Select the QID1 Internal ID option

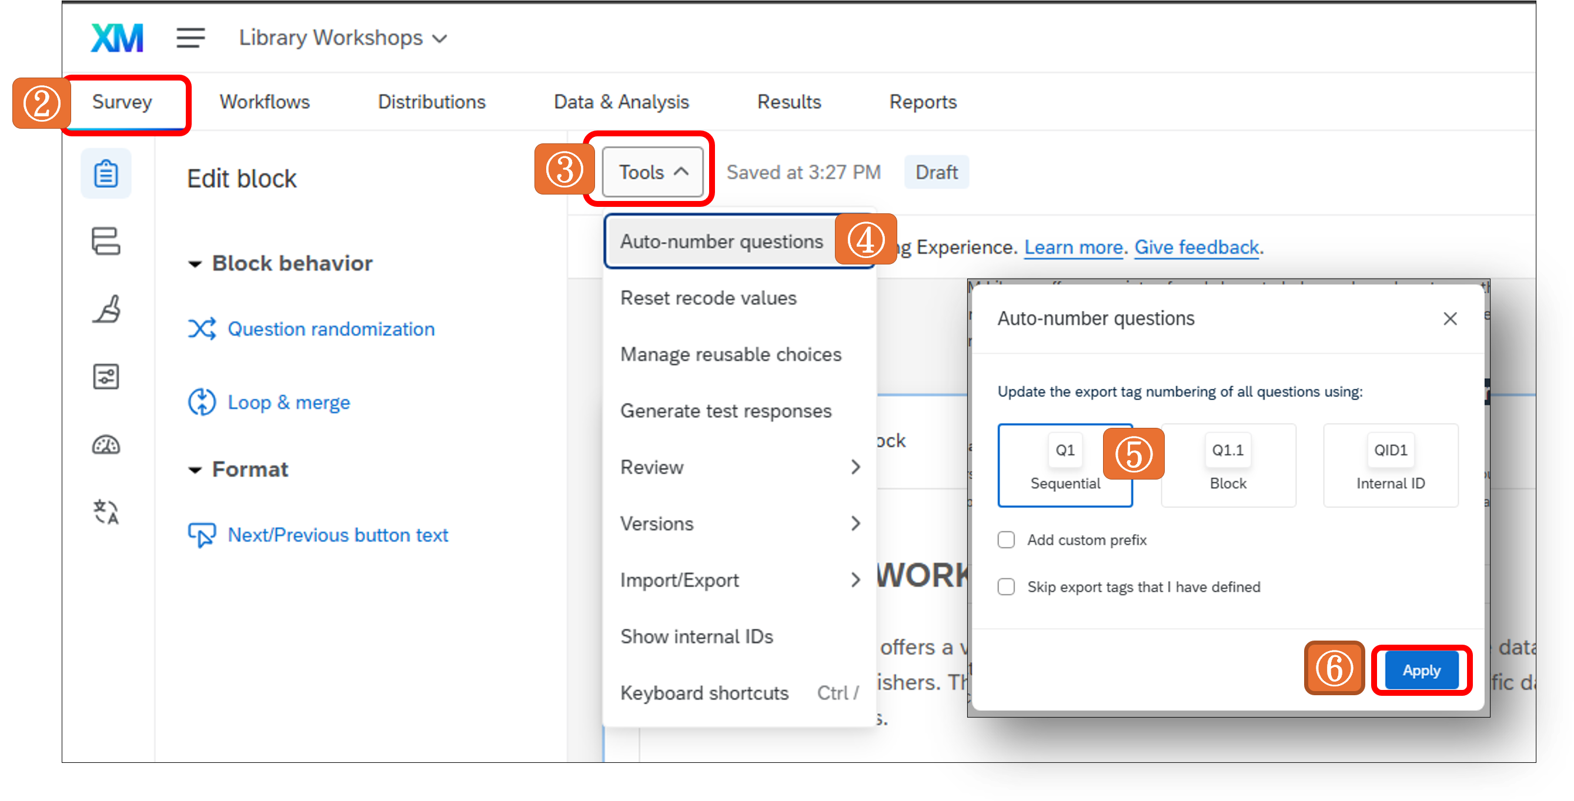(1390, 465)
